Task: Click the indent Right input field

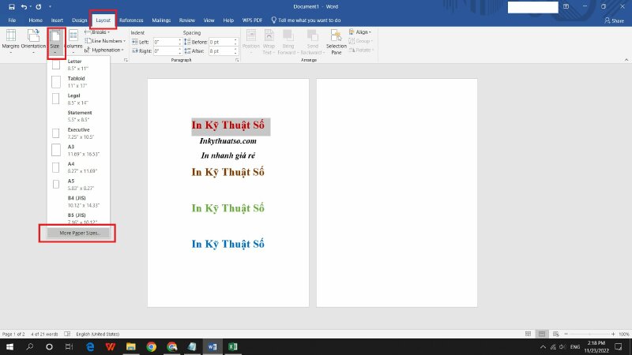Action: 167,51
